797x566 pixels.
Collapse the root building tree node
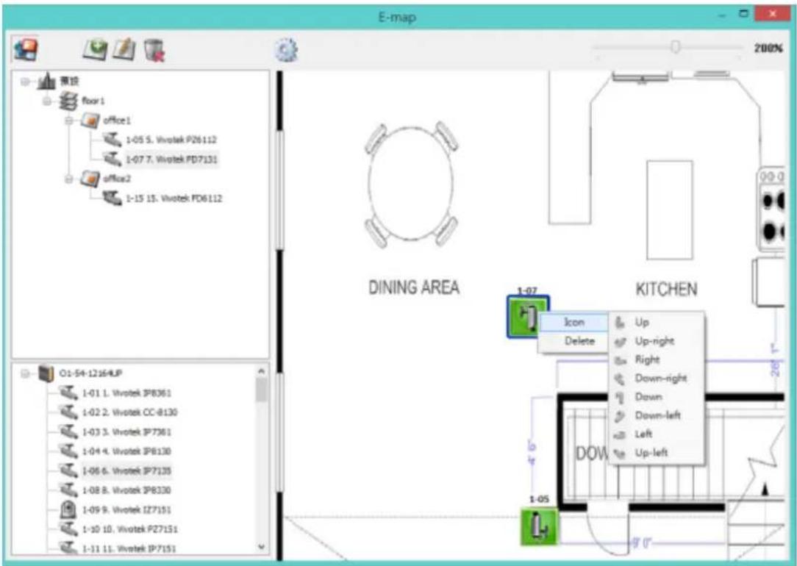tap(25, 82)
